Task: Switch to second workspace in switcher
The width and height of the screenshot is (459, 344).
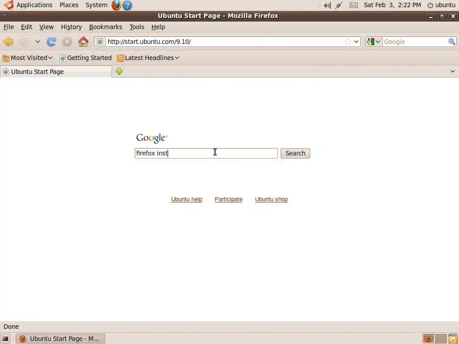Action: coord(441,339)
